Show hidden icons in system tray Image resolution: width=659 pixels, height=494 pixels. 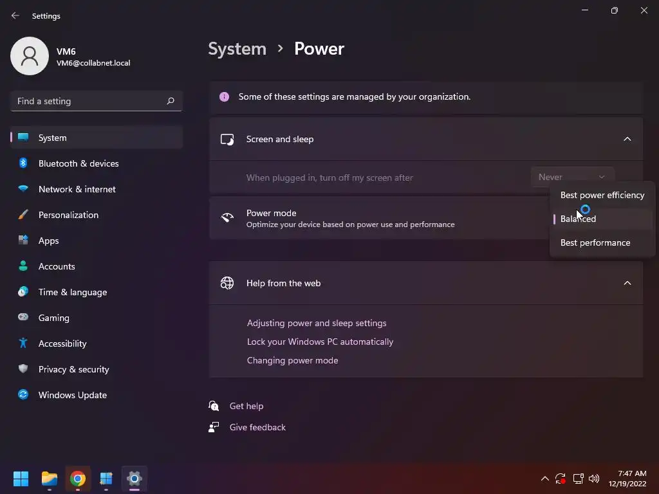click(x=544, y=479)
